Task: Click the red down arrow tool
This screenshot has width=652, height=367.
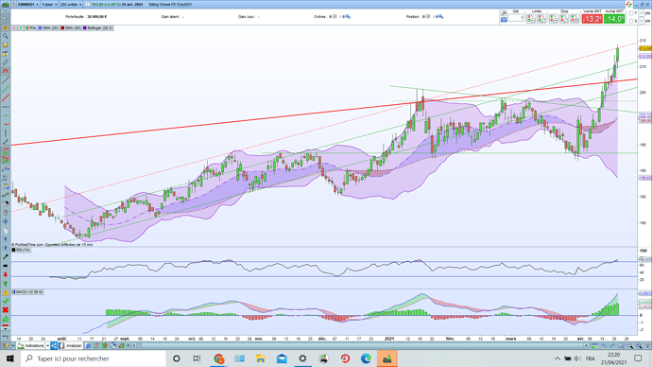Action: [6, 274]
